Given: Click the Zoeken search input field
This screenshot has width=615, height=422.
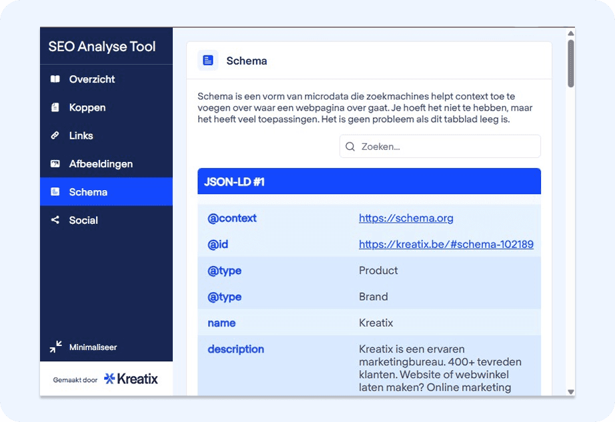Looking at the screenshot, I should pyautogui.click(x=447, y=147).
